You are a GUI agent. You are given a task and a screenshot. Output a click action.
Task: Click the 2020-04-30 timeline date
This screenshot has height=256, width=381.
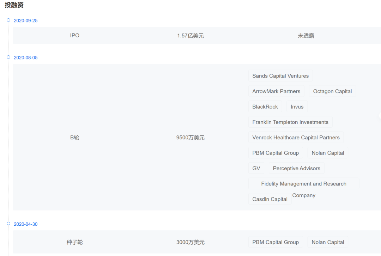(25, 224)
